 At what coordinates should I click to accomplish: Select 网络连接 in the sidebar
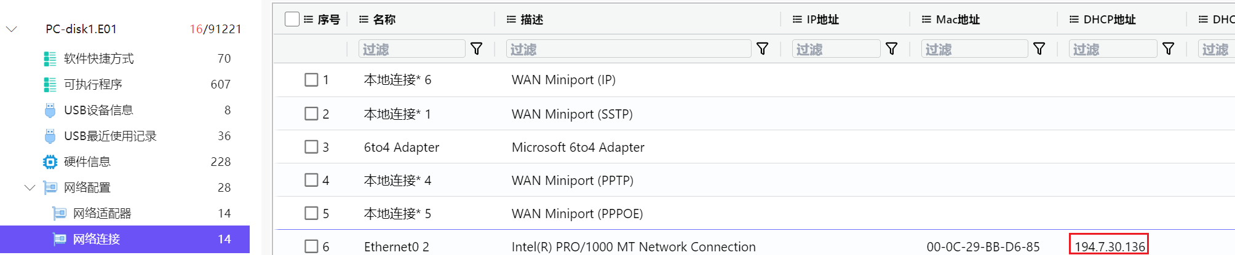(x=125, y=239)
